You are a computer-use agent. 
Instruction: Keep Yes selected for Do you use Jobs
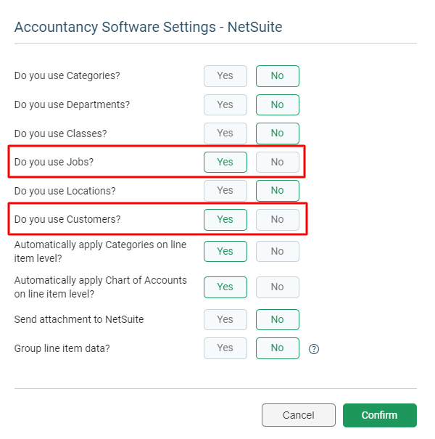pos(225,162)
